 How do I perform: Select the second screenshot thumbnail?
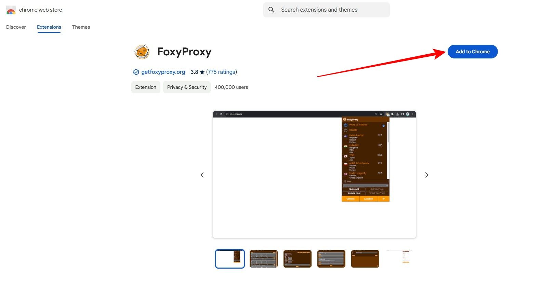(264, 259)
